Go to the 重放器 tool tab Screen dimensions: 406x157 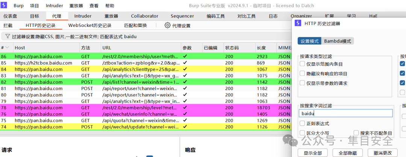tap(111, 16)
